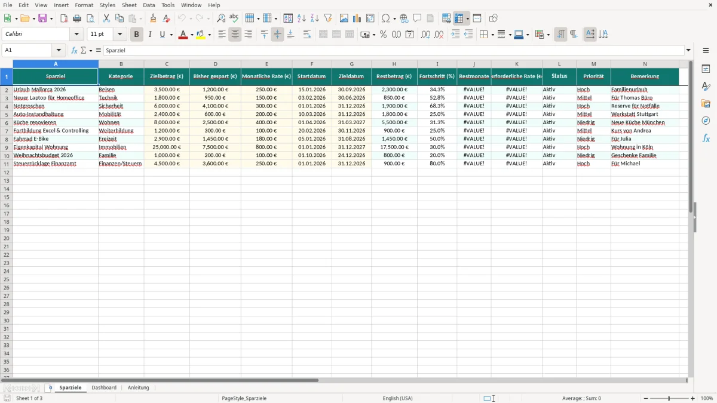Open Function Wizard next to Name Box
Image resolution: width=717 pixels, height=403 pixels.
coord(74,50)
